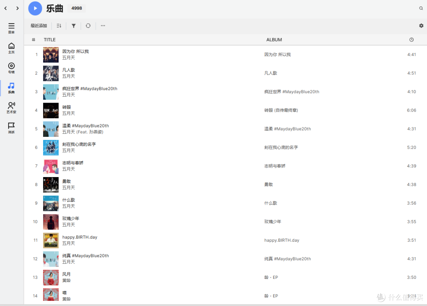Click the TITLE column header
The image size is (427, 306).
click(x=50, y=40)
